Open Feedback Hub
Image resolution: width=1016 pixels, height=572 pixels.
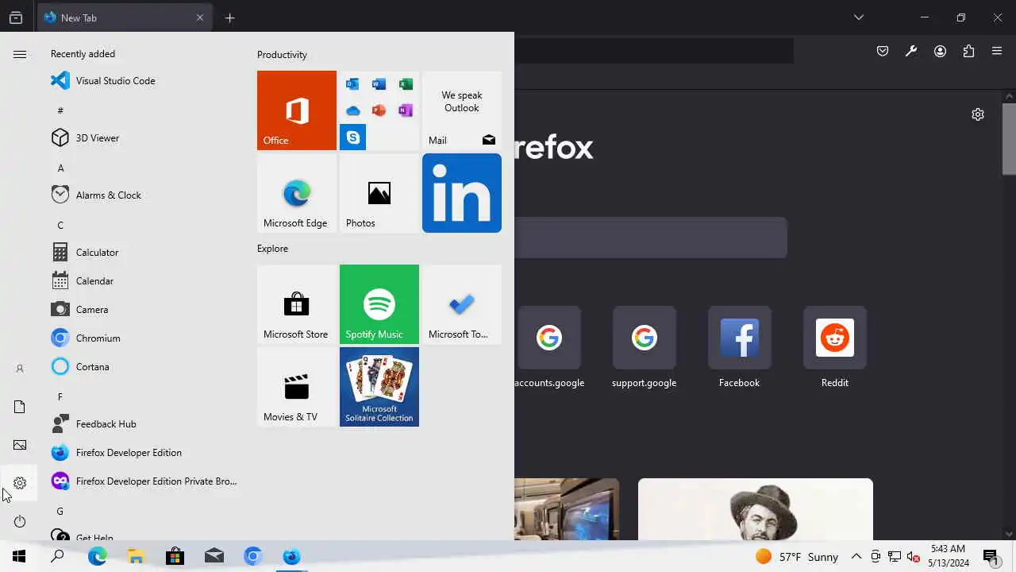click(x=143, y=424)
